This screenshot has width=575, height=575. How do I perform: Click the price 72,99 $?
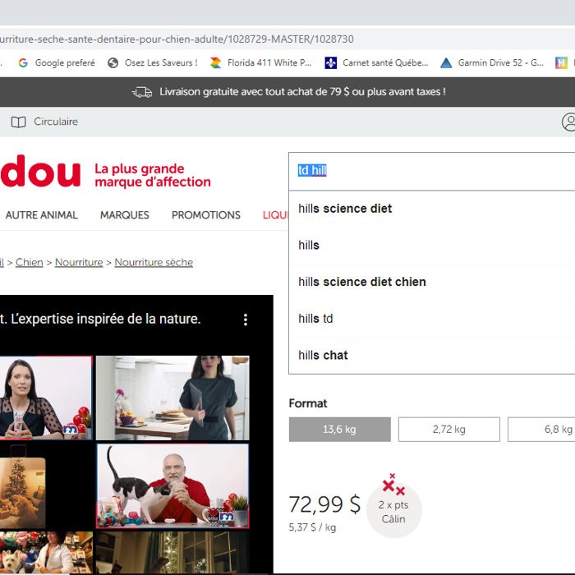324,504
